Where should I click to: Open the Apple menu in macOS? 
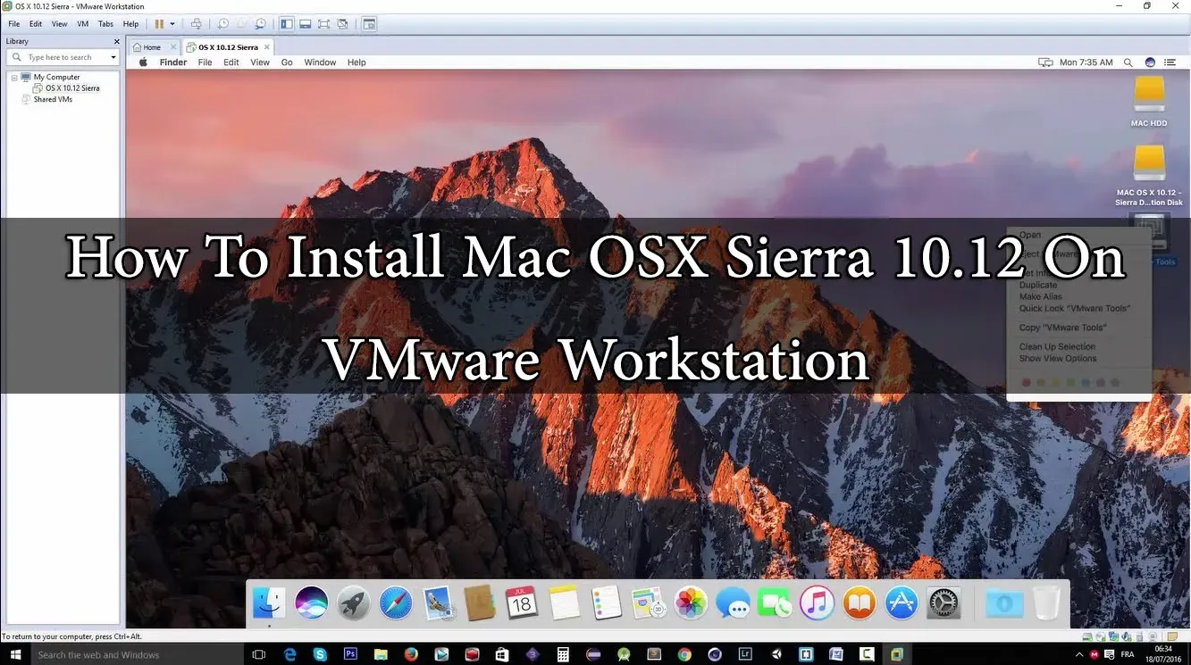[x=142, y=62]
